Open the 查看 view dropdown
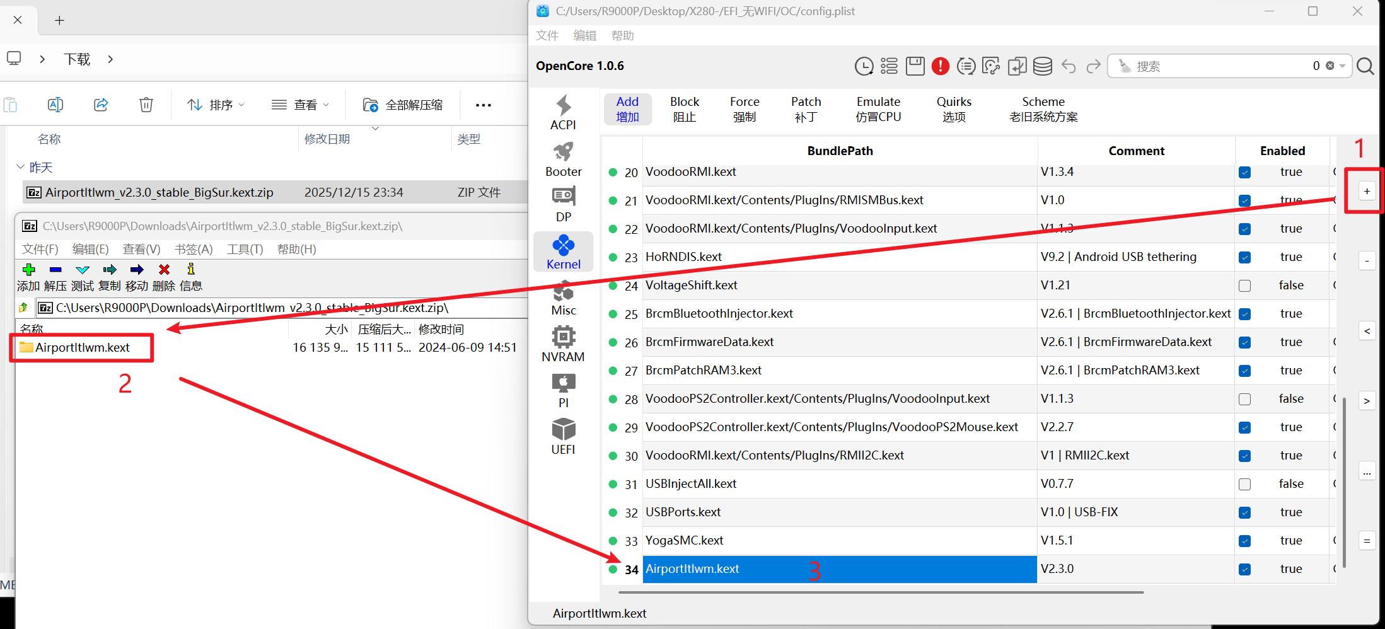 (300, 105)
